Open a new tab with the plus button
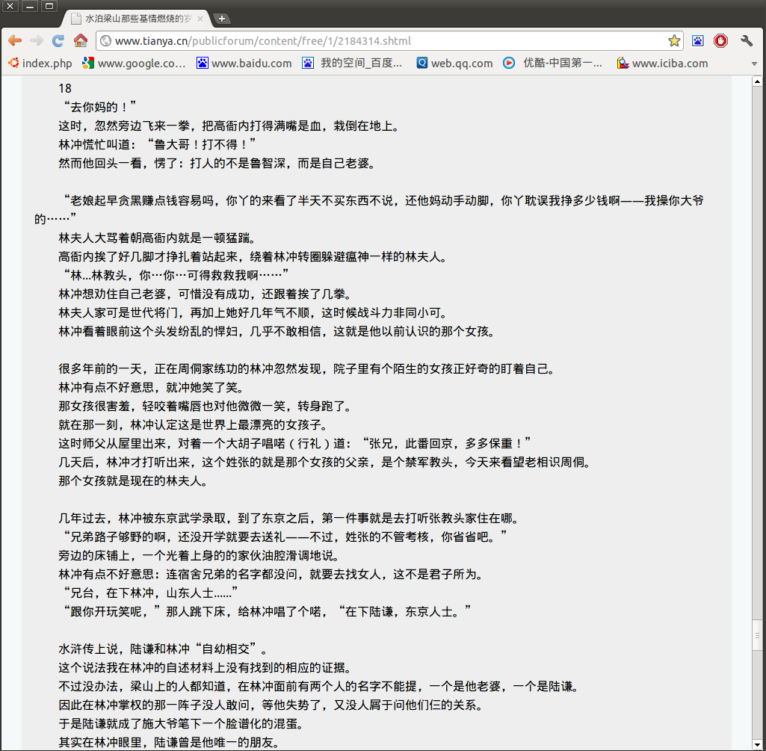 click(222, 19)
